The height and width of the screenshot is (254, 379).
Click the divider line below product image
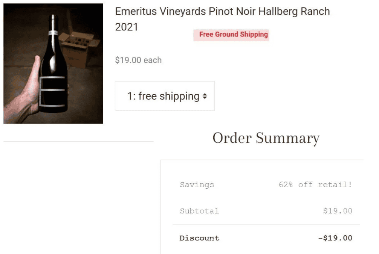(x=78, y=142)
